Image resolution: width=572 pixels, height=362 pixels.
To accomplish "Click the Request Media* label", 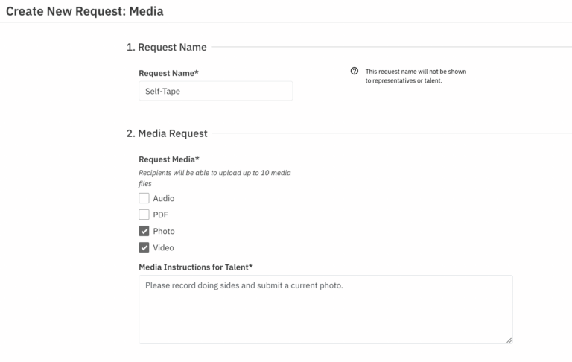I will 169,159.
